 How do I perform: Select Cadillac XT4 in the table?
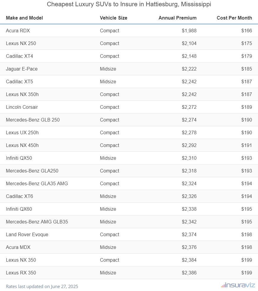point(20,56)
